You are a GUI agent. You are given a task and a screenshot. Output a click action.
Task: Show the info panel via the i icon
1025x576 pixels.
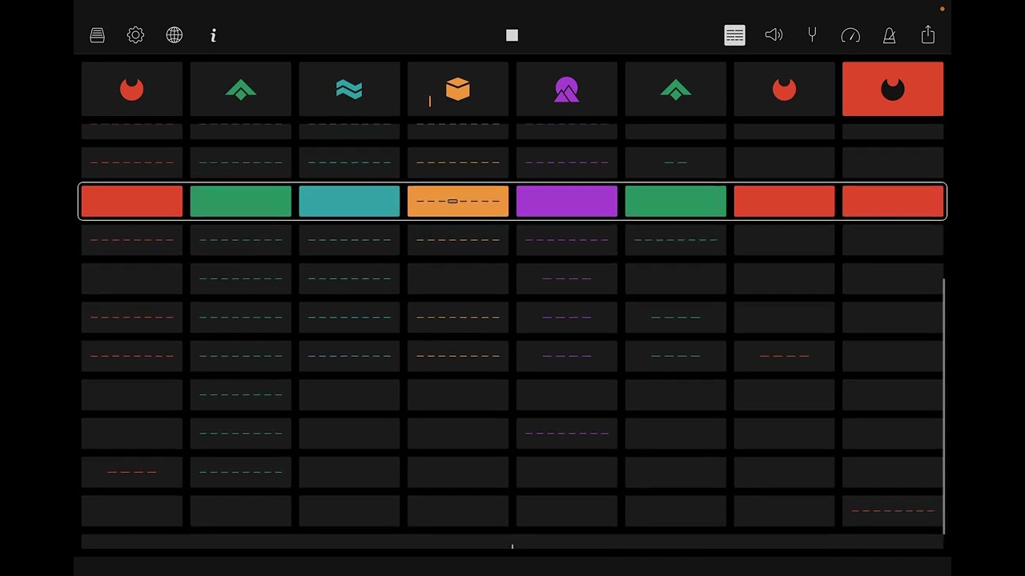click(x=213, y=35)
